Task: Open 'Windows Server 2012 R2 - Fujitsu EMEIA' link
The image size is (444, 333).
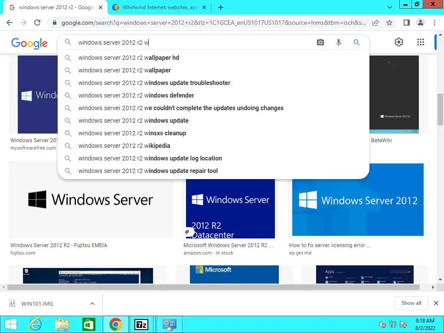Action: [x=59, y=245]
